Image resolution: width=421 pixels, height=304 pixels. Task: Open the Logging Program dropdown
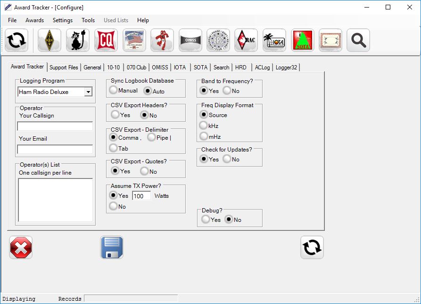[x=88, y=92]
